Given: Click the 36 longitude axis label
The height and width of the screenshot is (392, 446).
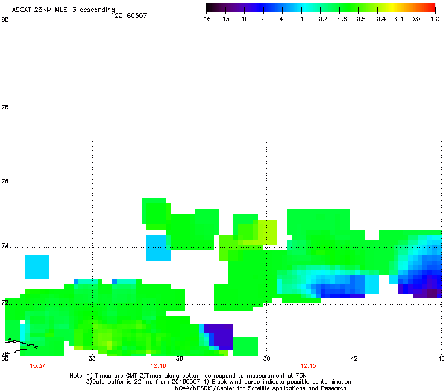Looking at the screenshot, I should click(x=180, y=358).
